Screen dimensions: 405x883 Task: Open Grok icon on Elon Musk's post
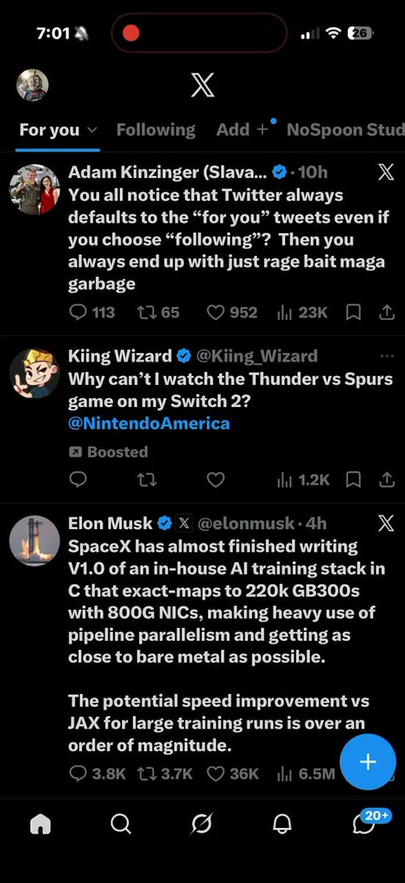pos(385,523)
